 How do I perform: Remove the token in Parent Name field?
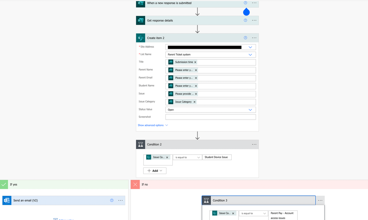(x=196, y=70)
